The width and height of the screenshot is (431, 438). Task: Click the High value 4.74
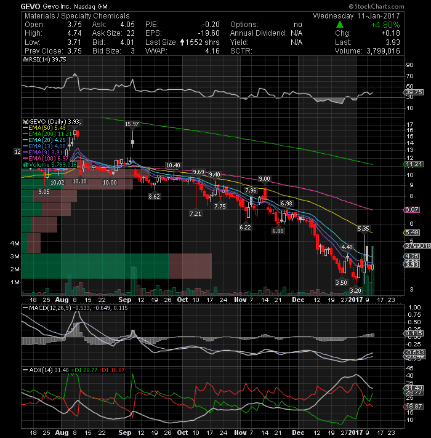point(75,33)
